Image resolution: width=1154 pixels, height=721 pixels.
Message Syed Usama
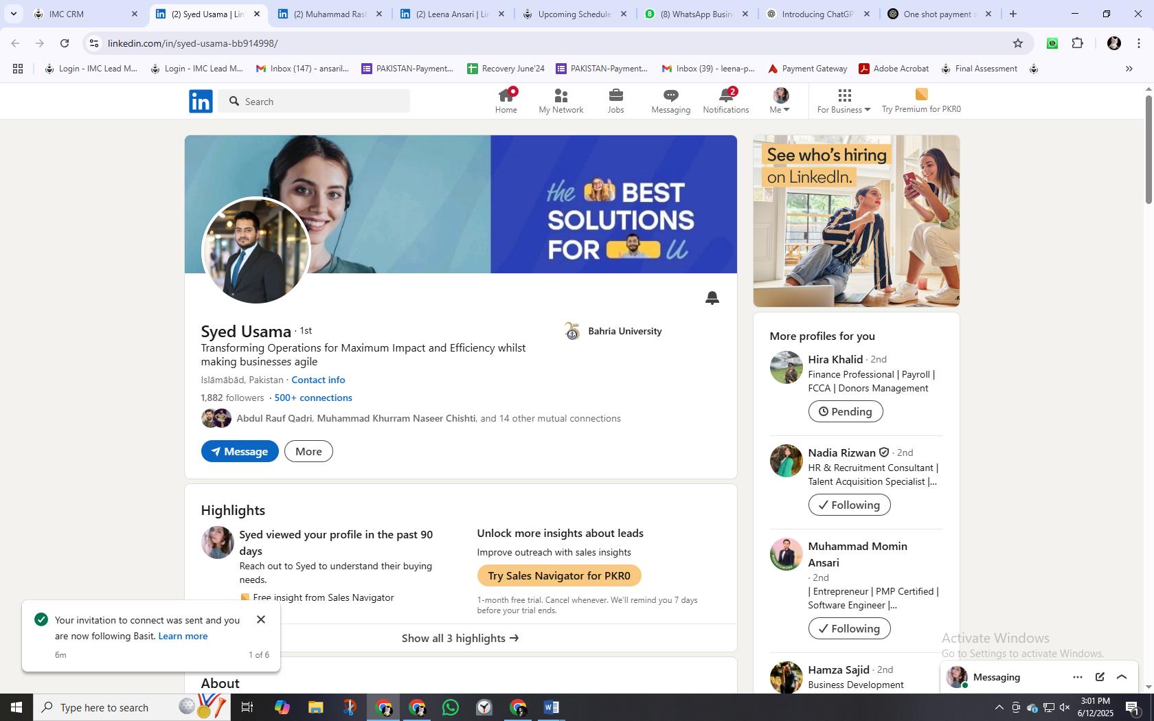click(240, 451)
